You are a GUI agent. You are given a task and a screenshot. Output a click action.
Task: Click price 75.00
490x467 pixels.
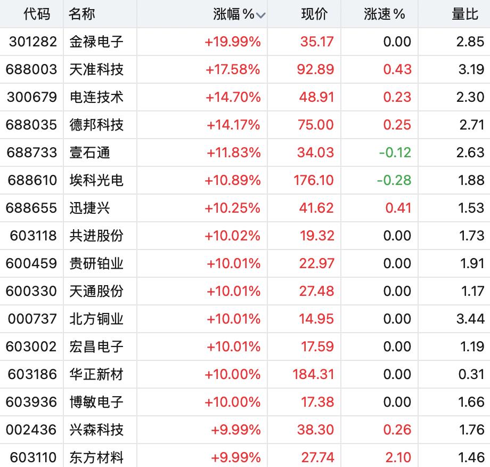pos(316,125)
